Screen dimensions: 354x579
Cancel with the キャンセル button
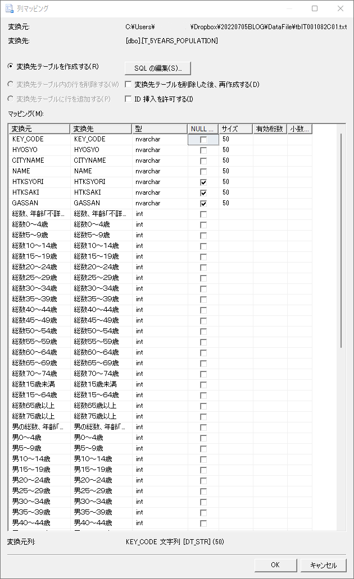(x=323, y=565)
